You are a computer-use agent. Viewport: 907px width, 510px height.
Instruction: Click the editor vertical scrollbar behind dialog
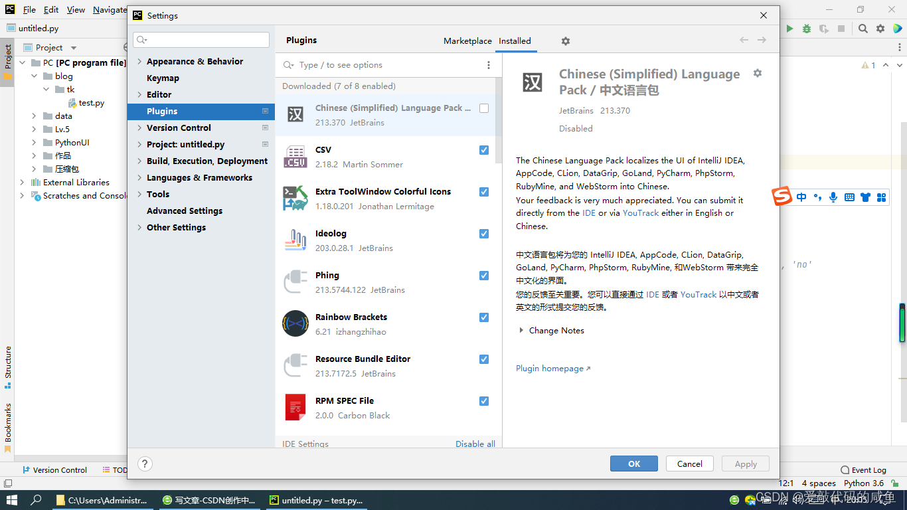(x=903, y=272)
